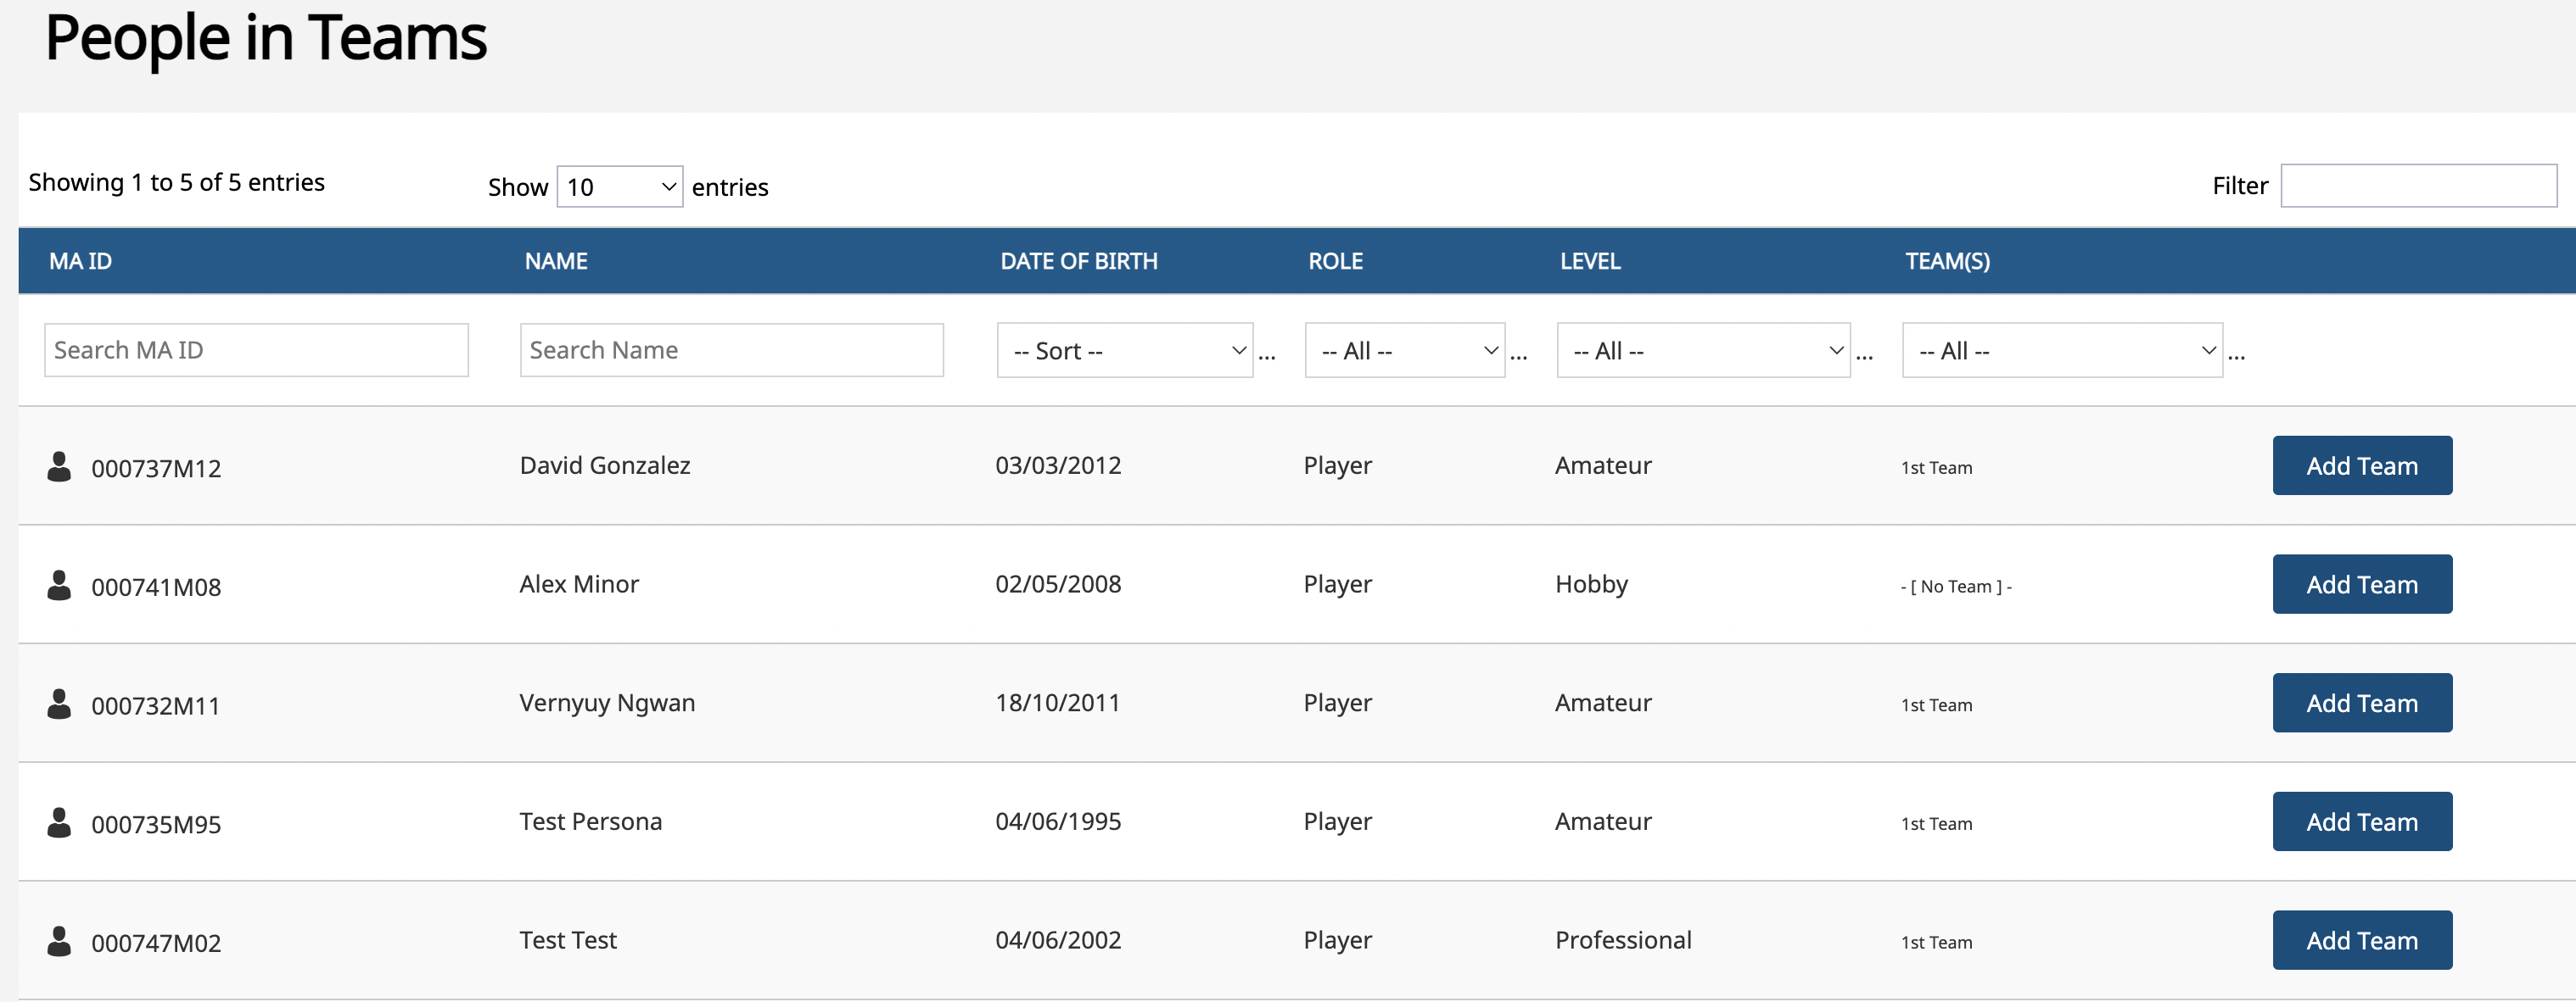The image size is (2576, 1002).
Task: Click birth date 03/03/2012
Action: pos(1058,465)
